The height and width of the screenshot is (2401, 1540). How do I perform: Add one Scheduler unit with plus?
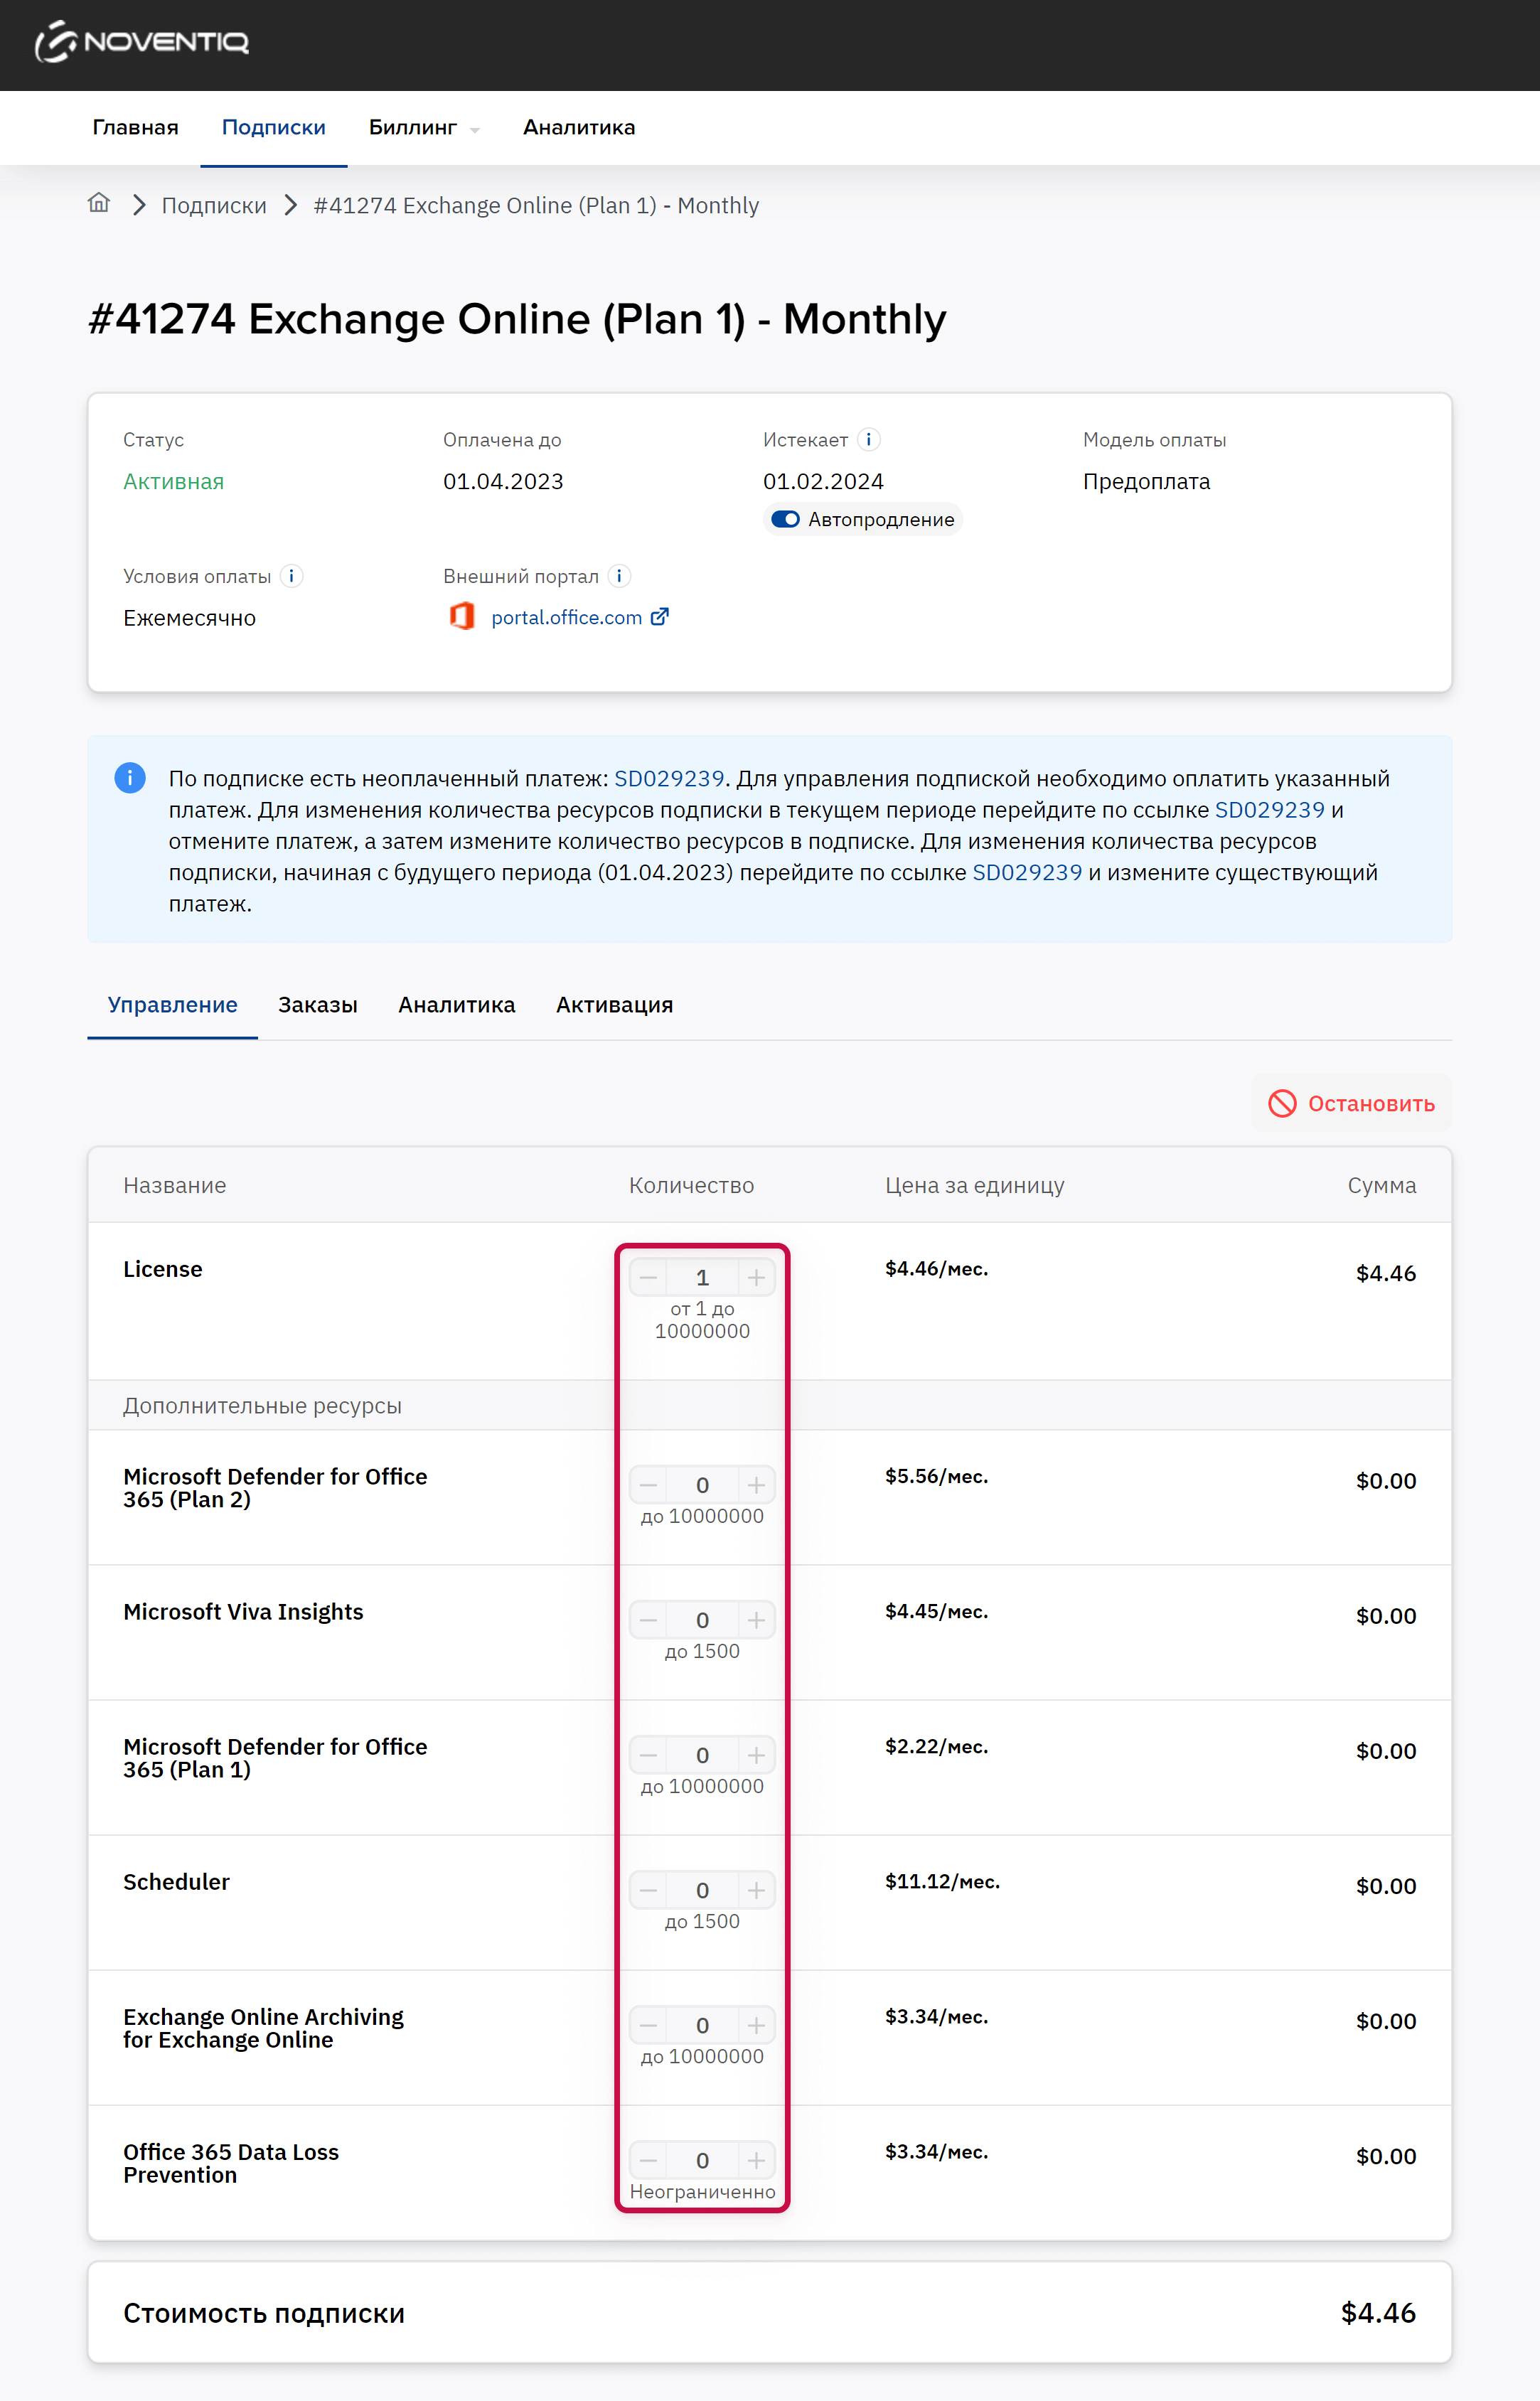click(x=756, y=1891)
